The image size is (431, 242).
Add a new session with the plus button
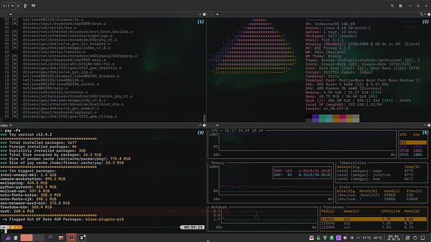[x=18, y=6]
